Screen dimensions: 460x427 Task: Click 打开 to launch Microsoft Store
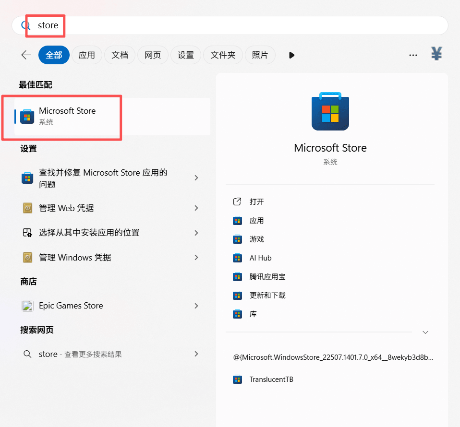[x=256, y=202]
